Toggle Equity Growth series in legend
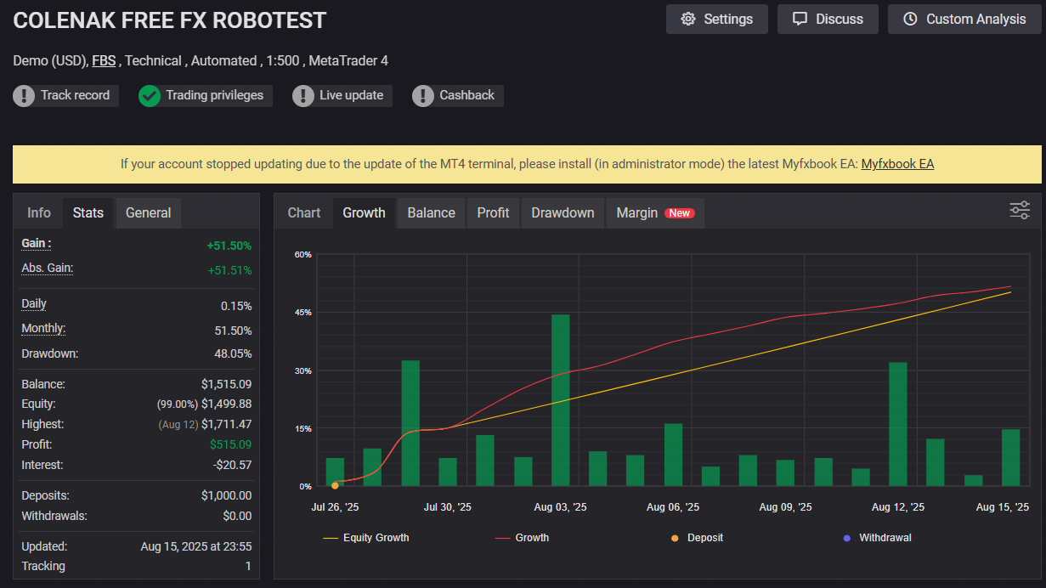 click(x=366, y=537)
